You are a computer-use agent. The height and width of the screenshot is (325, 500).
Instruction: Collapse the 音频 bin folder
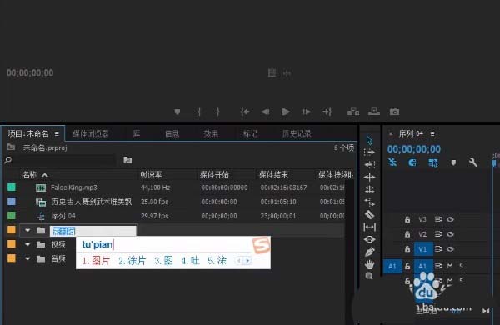pyautogui.click(x=27, y=258)
